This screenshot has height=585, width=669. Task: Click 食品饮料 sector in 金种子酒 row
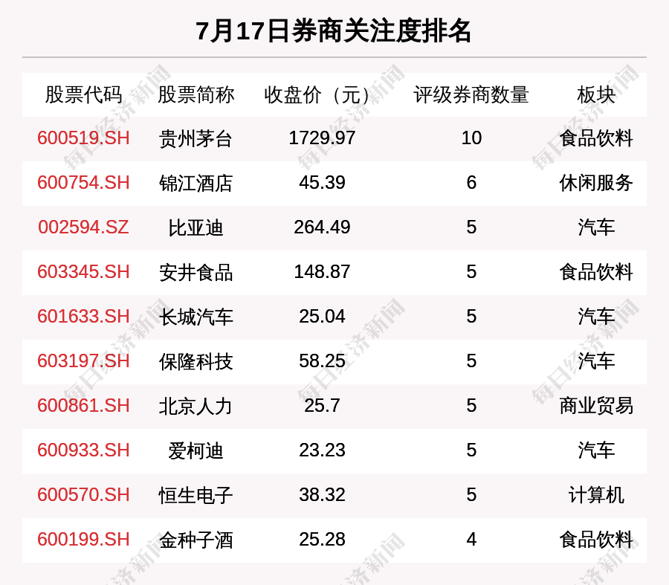point(596,540)
